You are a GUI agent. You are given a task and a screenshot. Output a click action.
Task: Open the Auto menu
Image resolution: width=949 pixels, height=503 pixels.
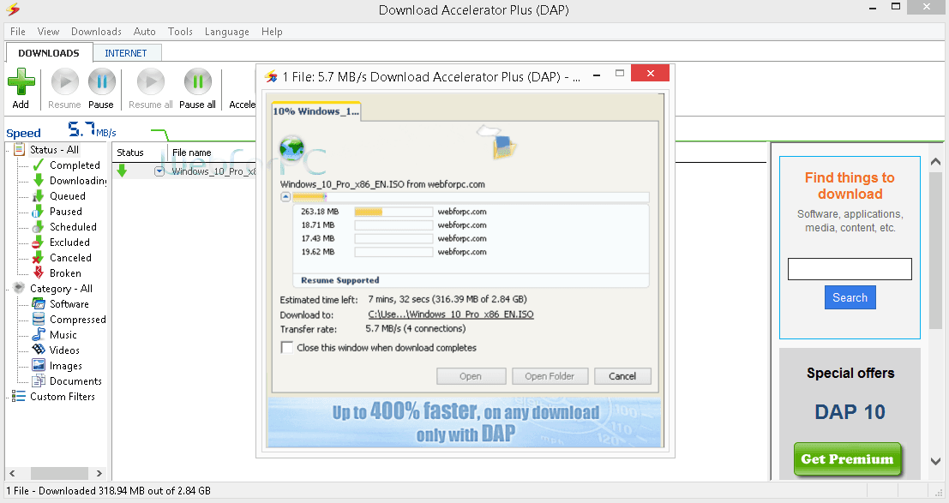144,32
